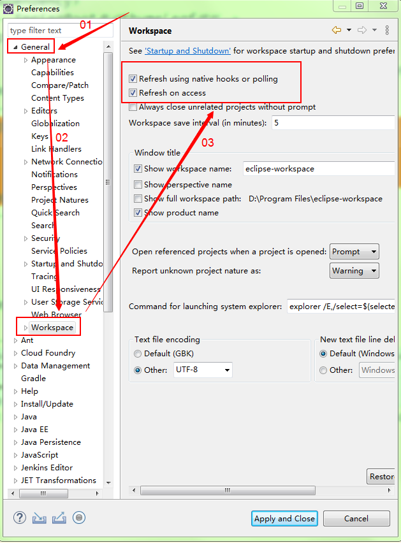Click the right pane scrollbar left arrow
This screenshot has height=543, width=401.
point(134,490)
